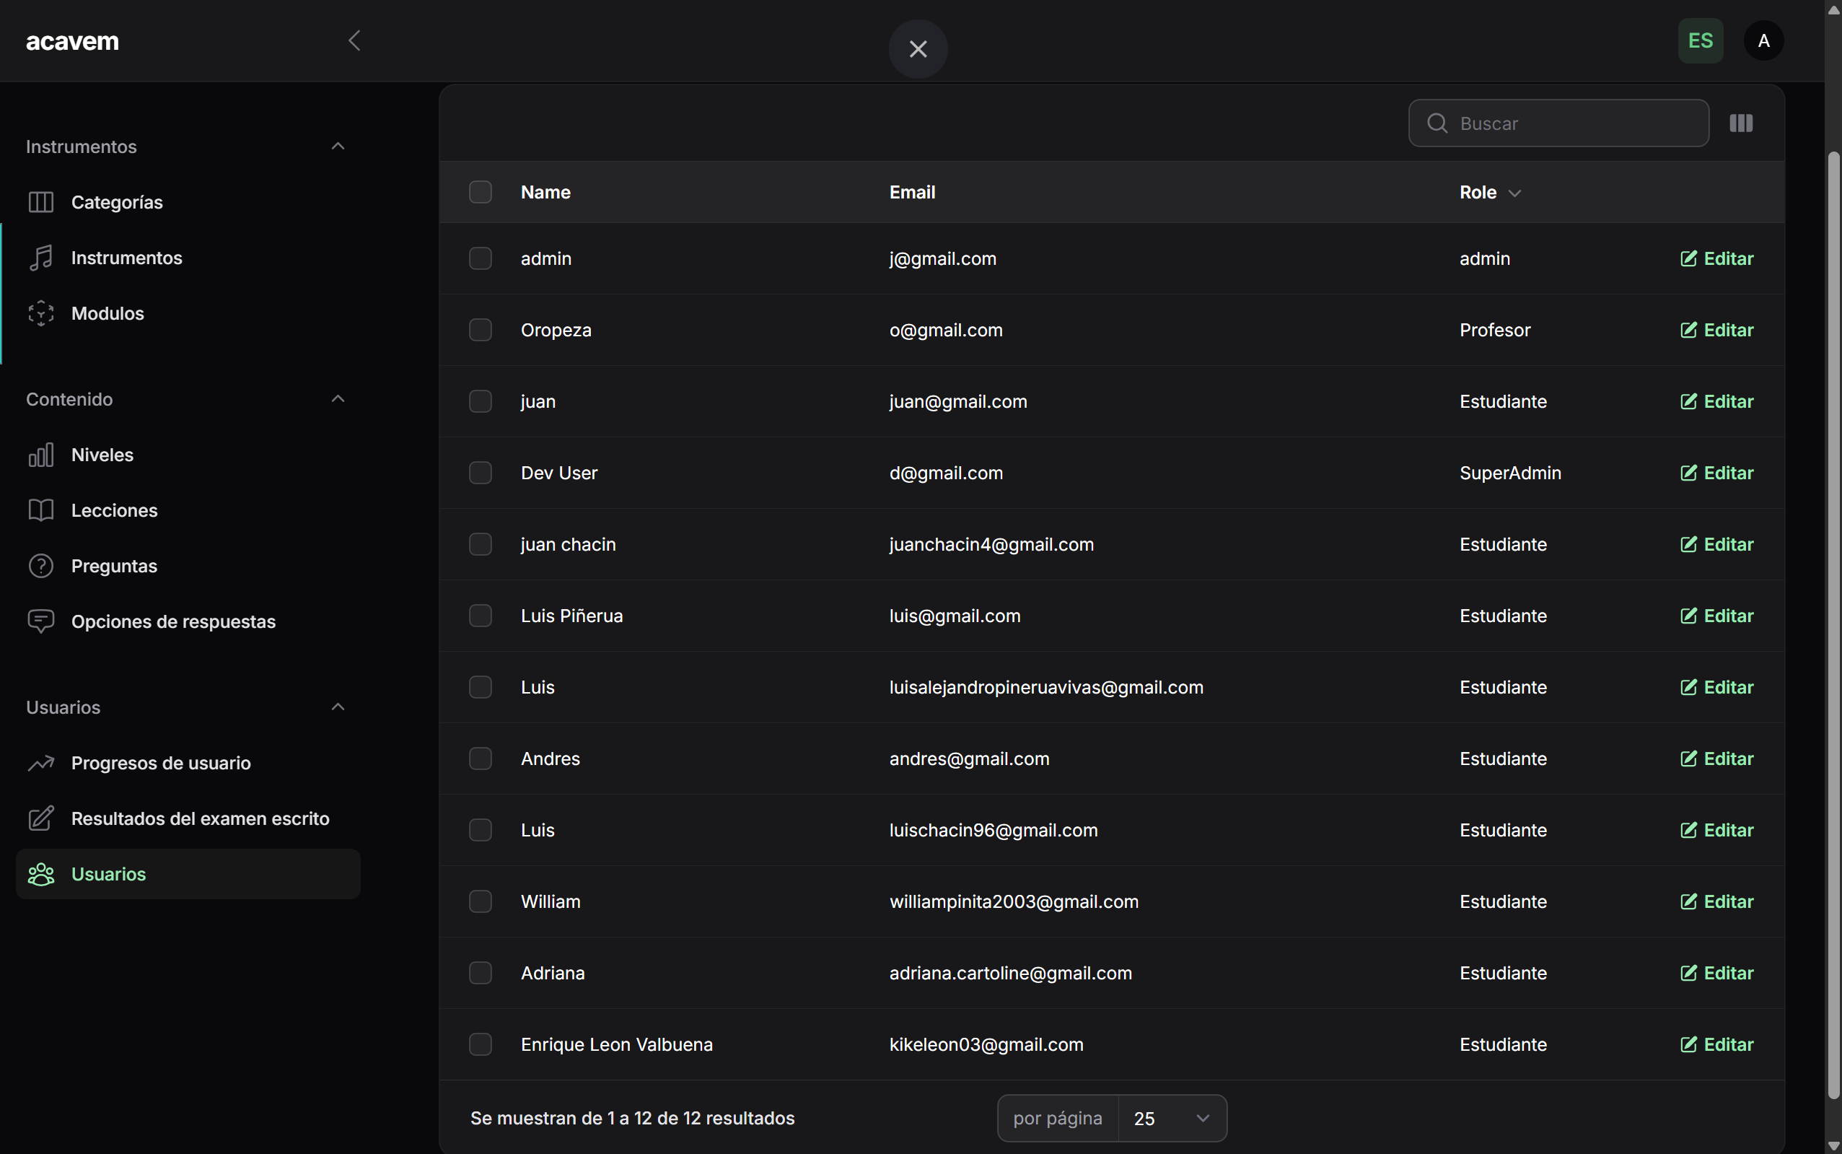Open the column view grid icon

[x=1742, y=122]
